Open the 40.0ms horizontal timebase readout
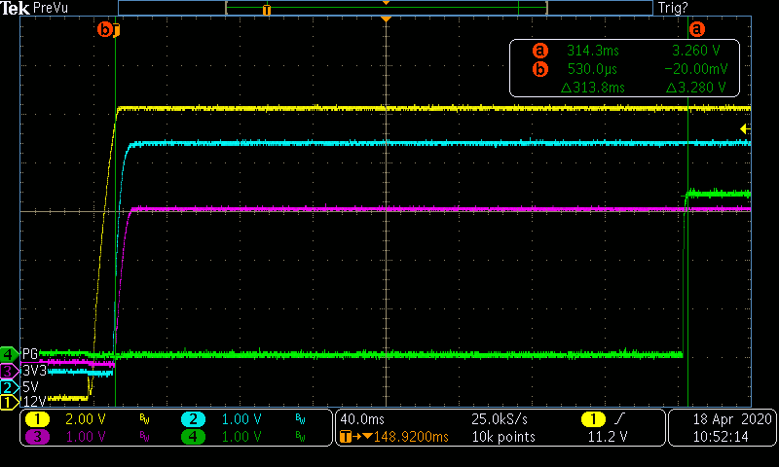The width and height of the screenshot is (779, 467). click(362, 419)
